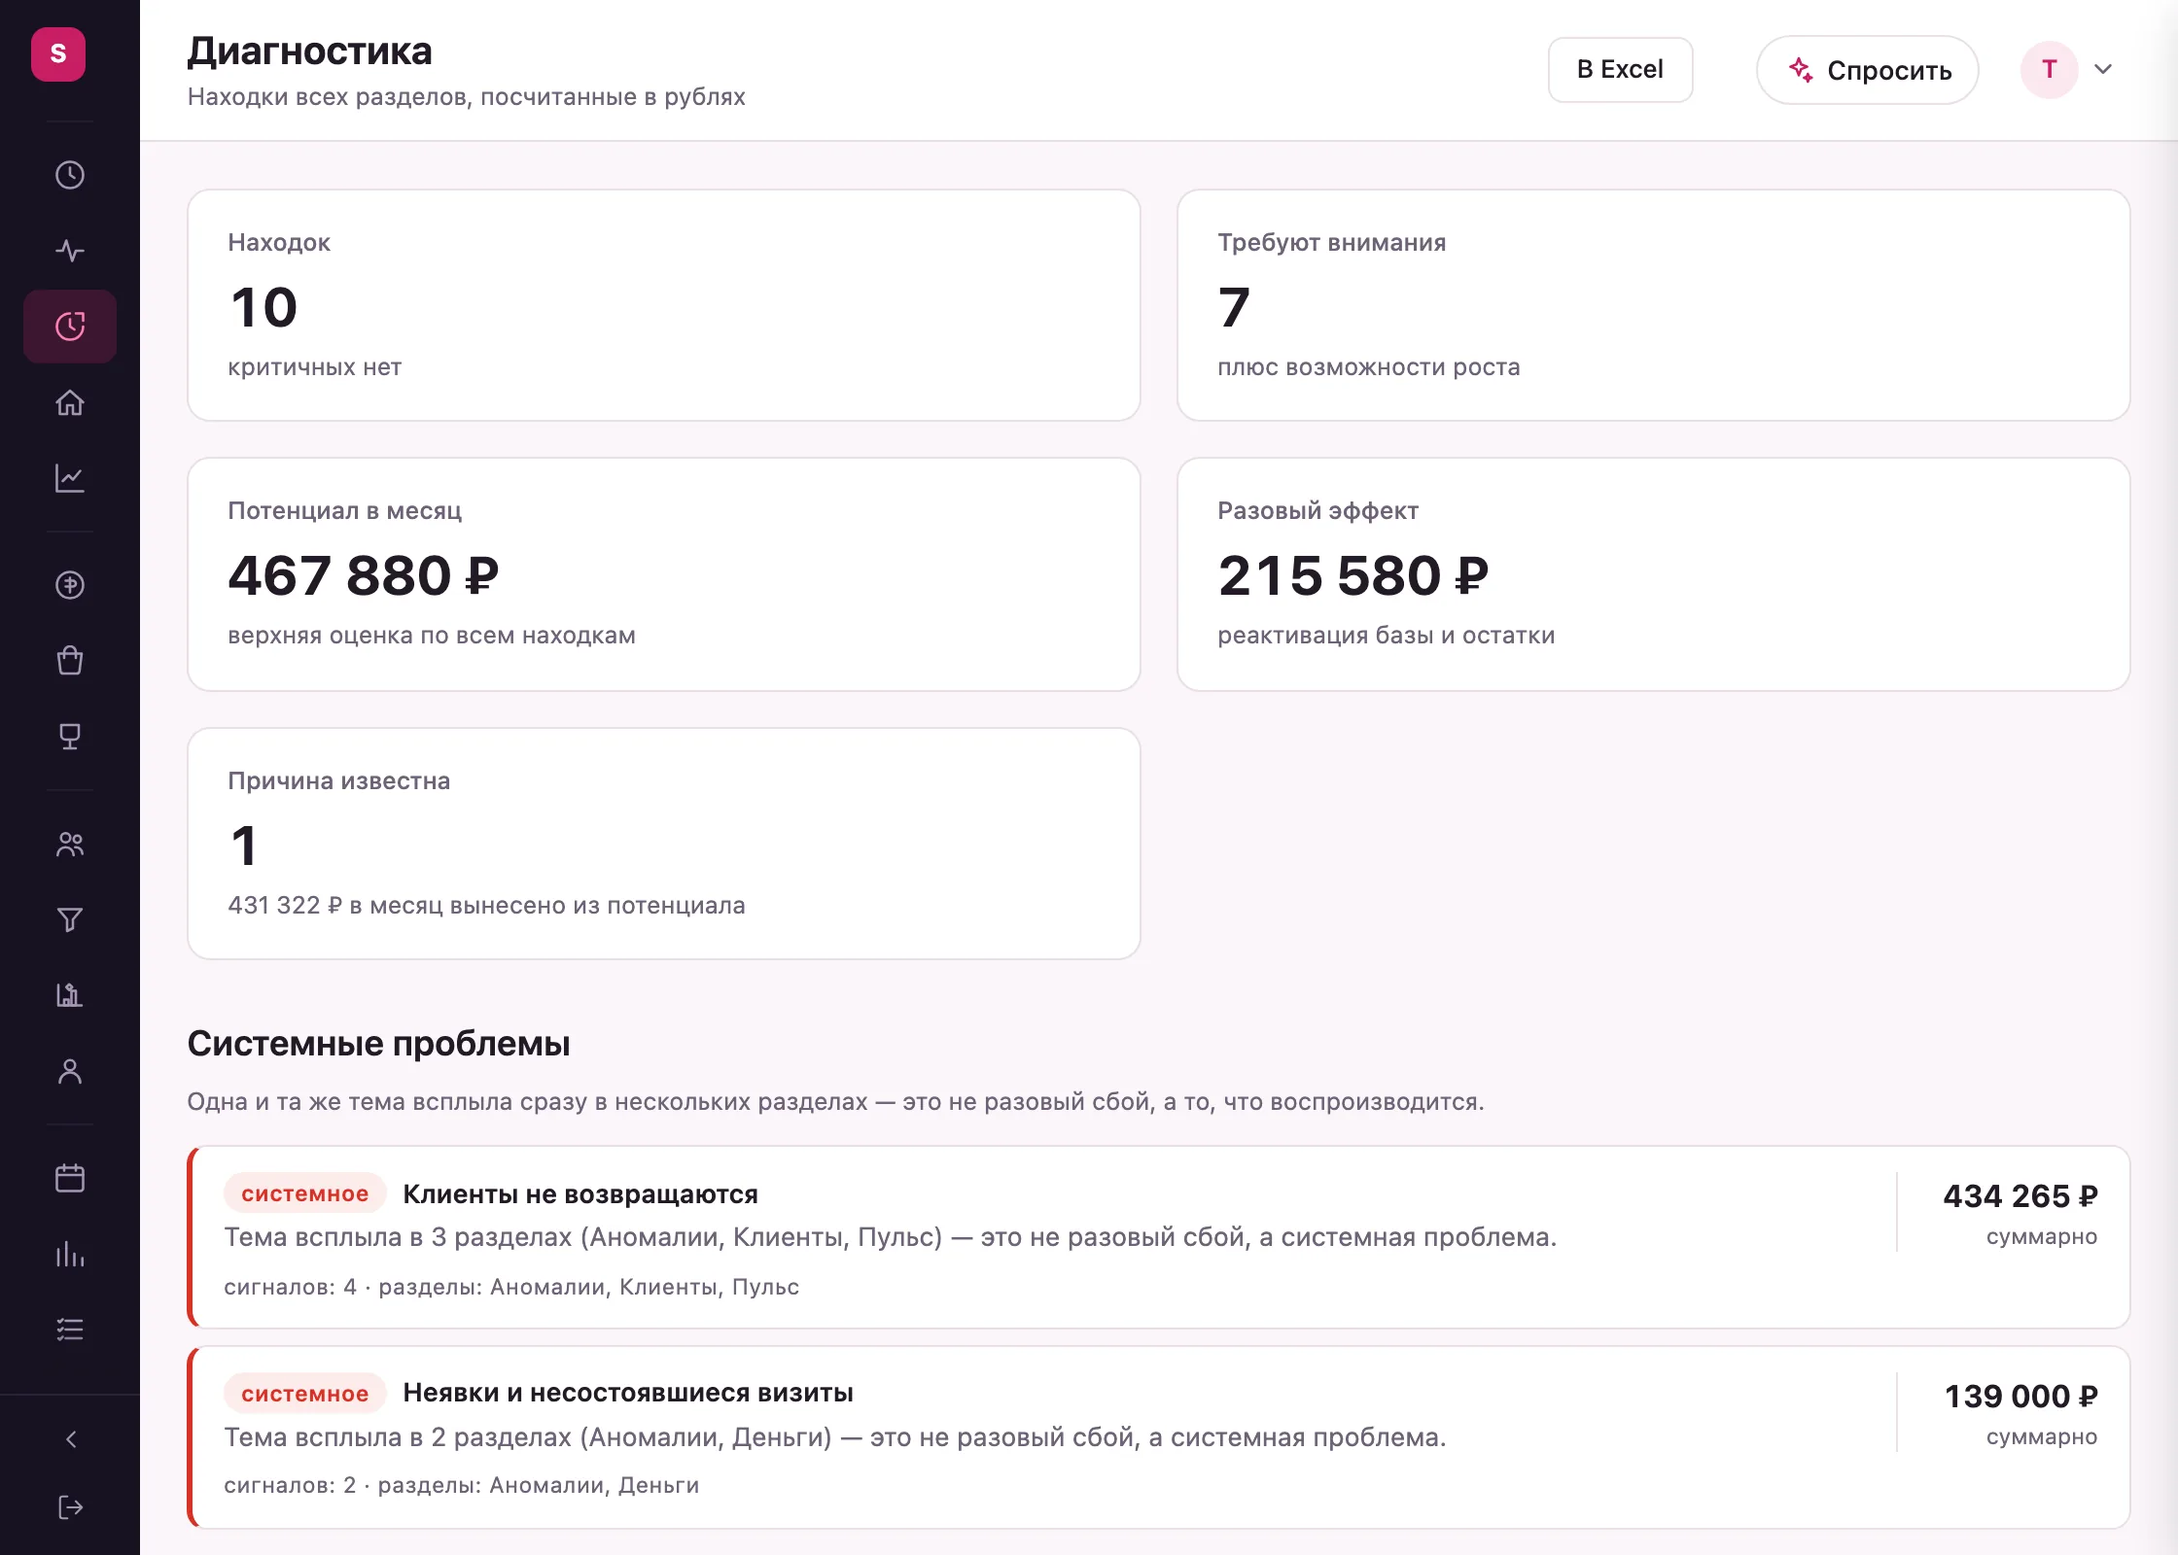Open the line chart icon in the sidebar
The image size is (2178, 1555).
pos(70,478)
